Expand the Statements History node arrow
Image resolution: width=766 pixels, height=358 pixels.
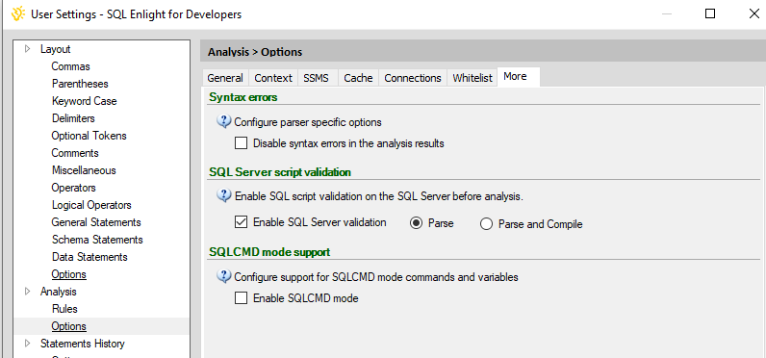pos(28,343)
